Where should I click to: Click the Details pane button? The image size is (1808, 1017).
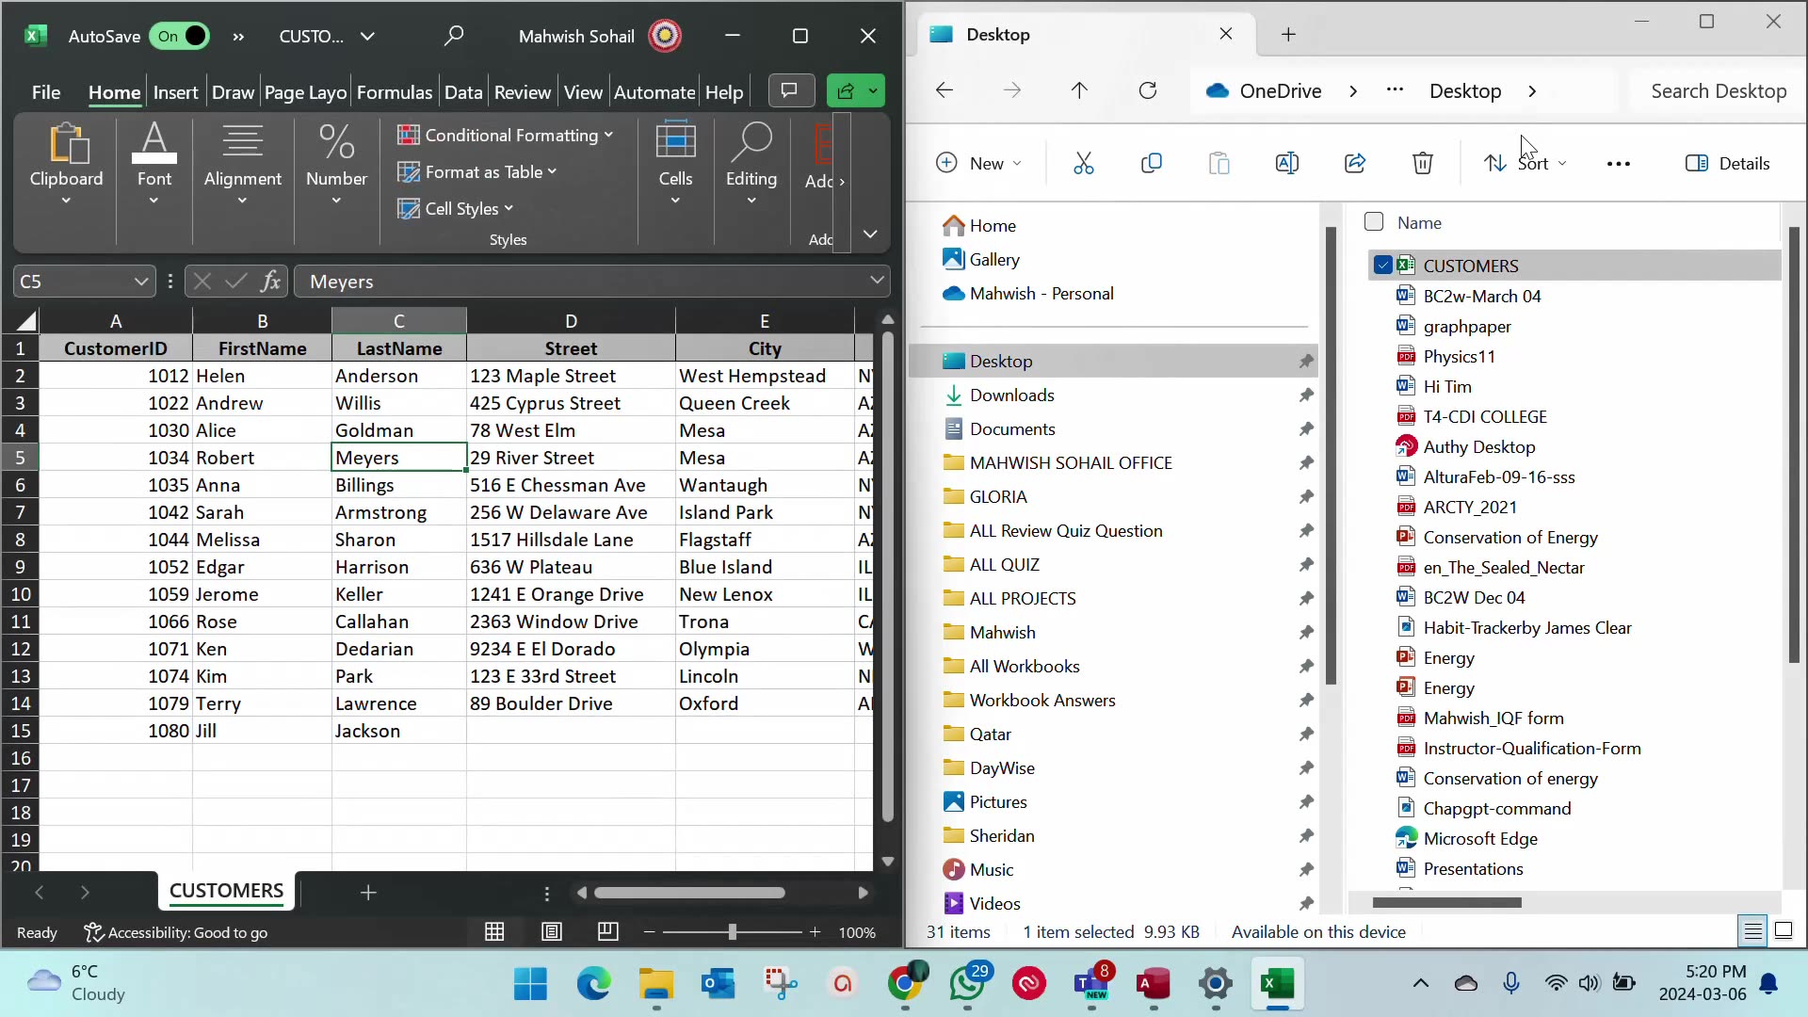[1727, 164]
